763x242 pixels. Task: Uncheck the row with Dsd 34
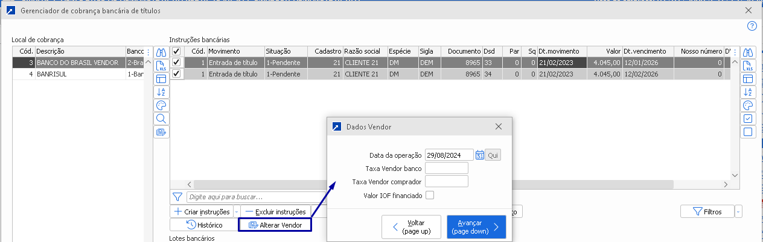pos(176,73)
